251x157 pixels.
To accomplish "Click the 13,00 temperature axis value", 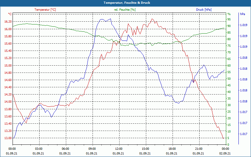I will point(8,138).
